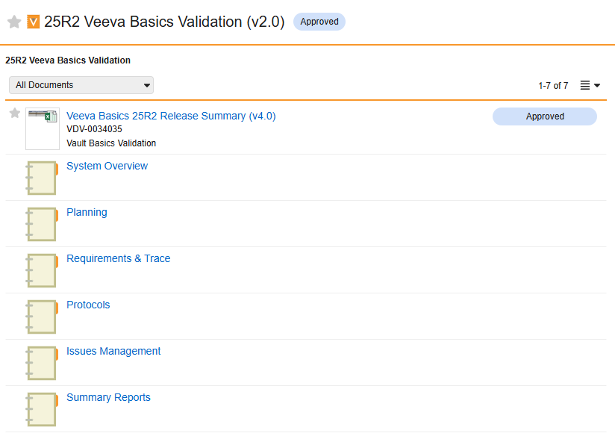The width and height of the screenshot is (615, 442).
Task: Click the Planning binder section icon
Action: (42, 224)
